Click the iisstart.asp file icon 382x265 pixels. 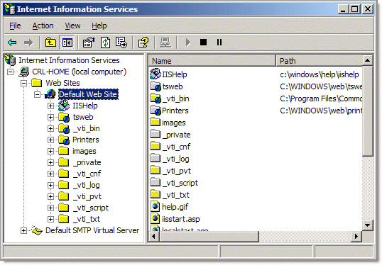coord(155,218)
